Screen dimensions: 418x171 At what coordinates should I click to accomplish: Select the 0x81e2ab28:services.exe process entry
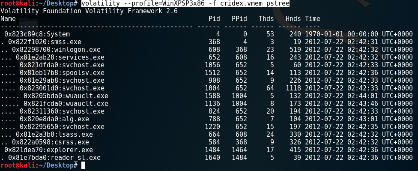(x=60, y=57)
